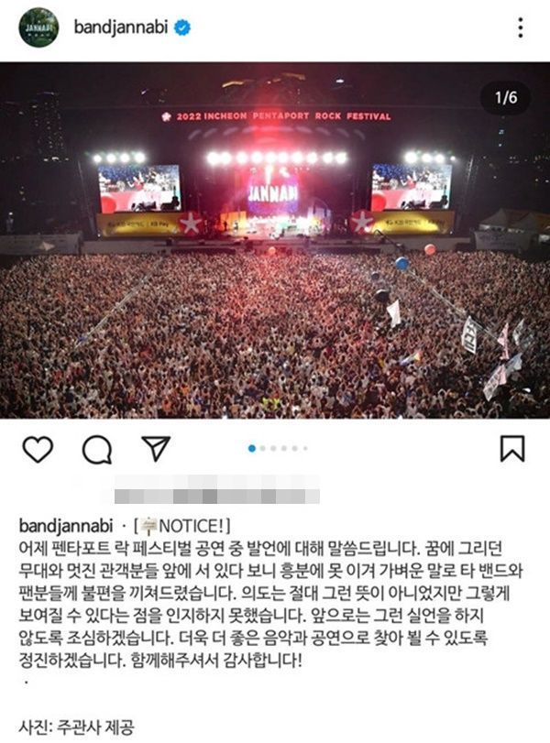Viewport: 550px width, 743px height.
Task: Tap the photo credit line at the bottom
Action: (x=76, y=727)
